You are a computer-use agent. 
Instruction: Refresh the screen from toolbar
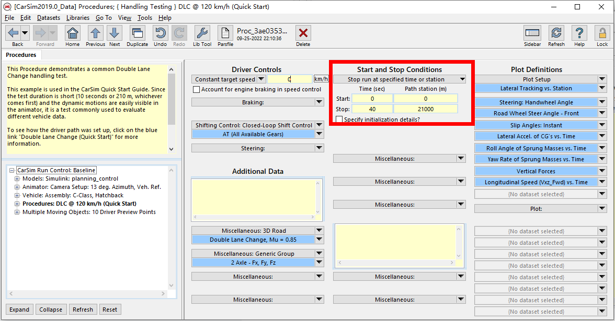tap(556, 33)
